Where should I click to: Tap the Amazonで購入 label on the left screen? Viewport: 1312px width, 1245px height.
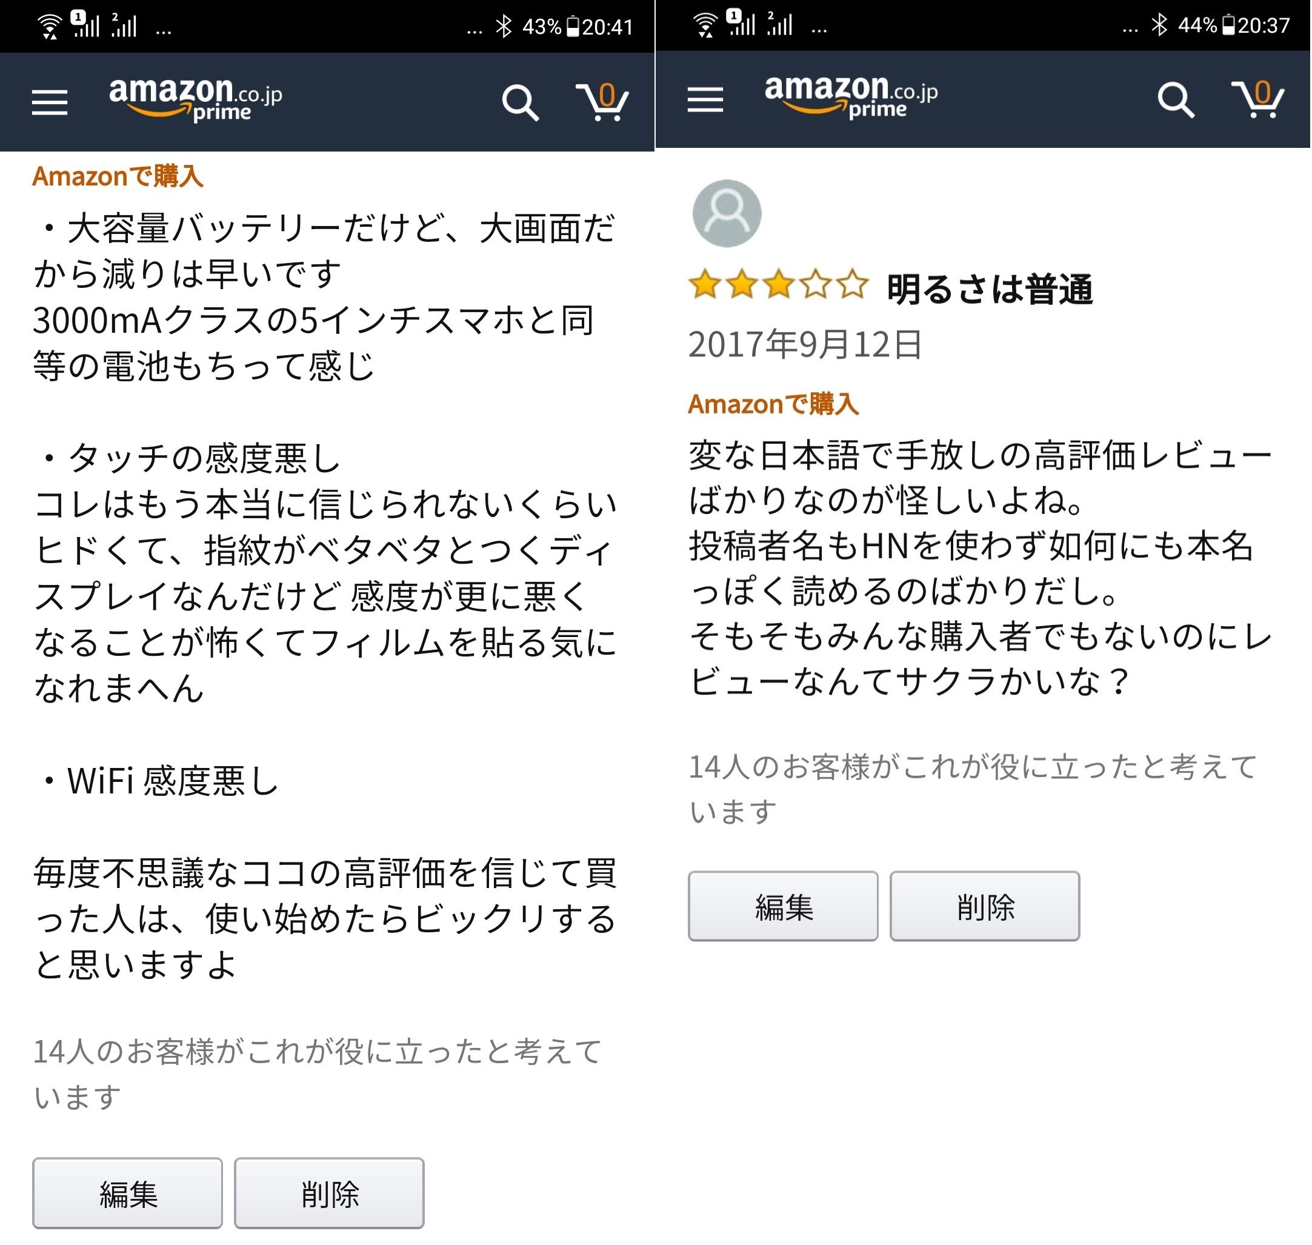point(118,176)
